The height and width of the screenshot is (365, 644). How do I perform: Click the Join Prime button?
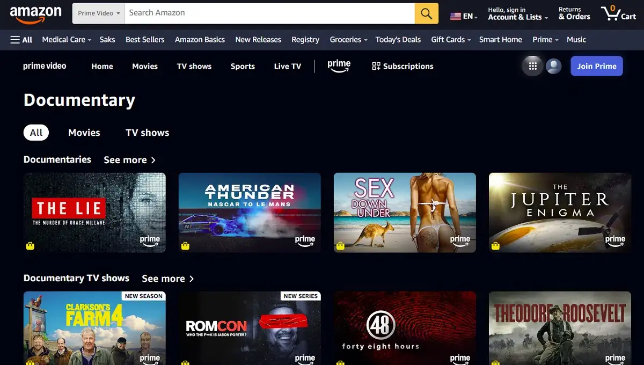597,66
